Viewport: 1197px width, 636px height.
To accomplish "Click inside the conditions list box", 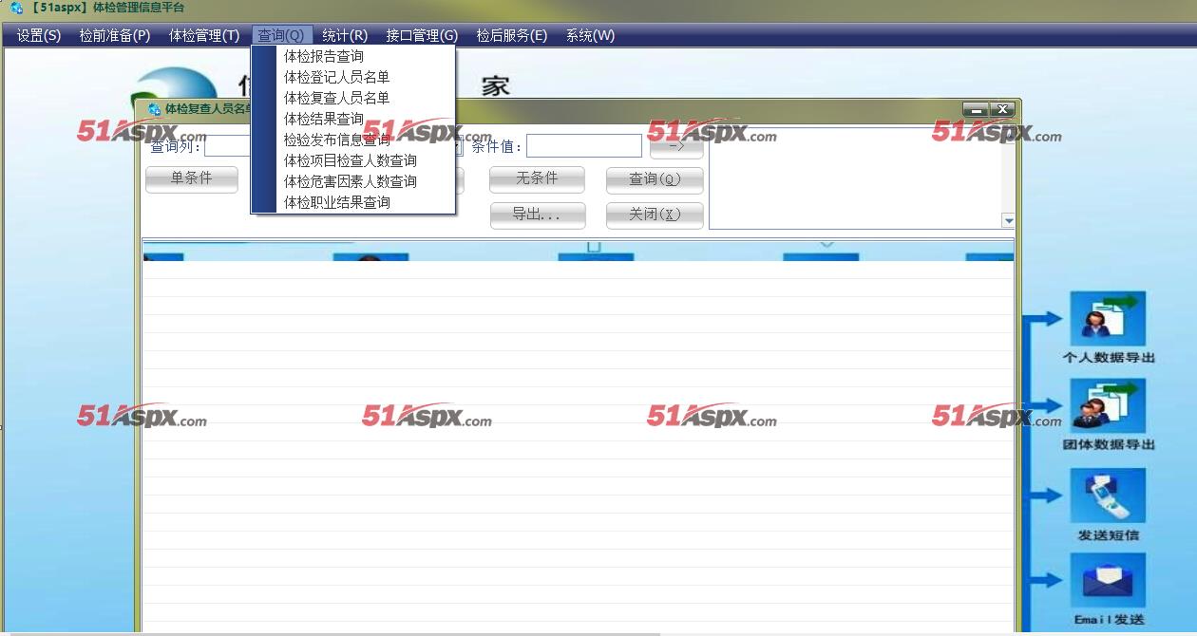I will point(855,178).
